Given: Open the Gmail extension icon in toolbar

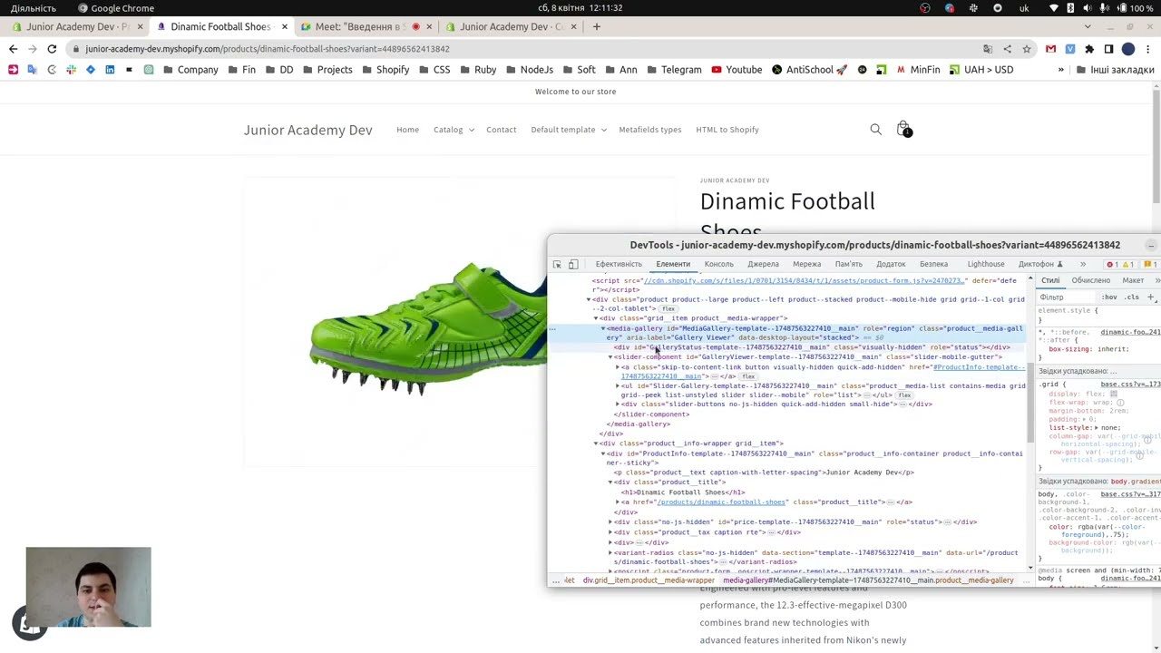Looking at the screenshot, I should coord(1050,49).
